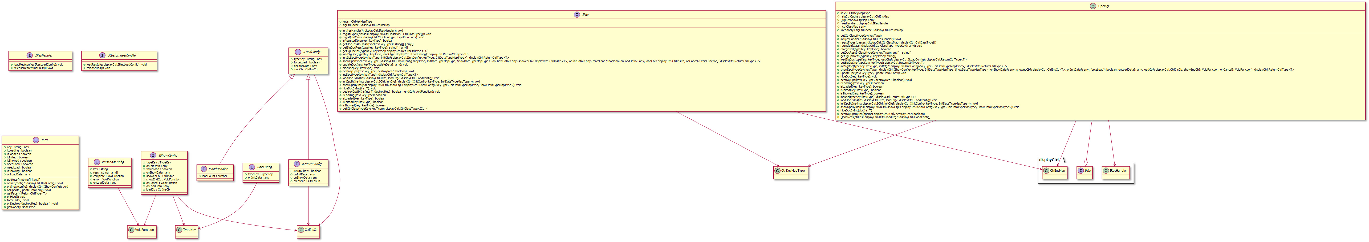The width and height of the screenshot is (1369, 242).
Task: Click the interface icon of ICustomResHandler
Action: pyautogui.click(x=102, y=56)
